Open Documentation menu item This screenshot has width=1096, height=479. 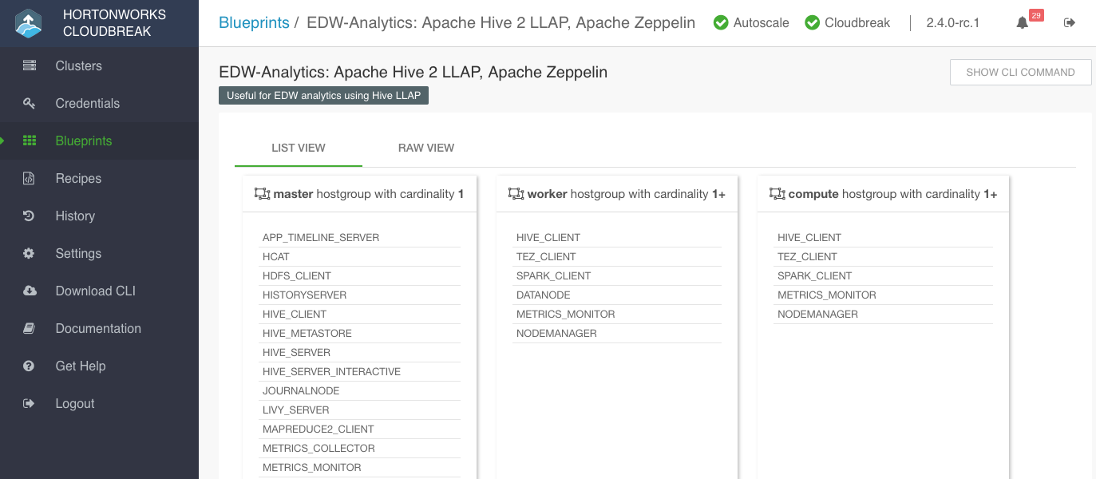coord(99,328)
